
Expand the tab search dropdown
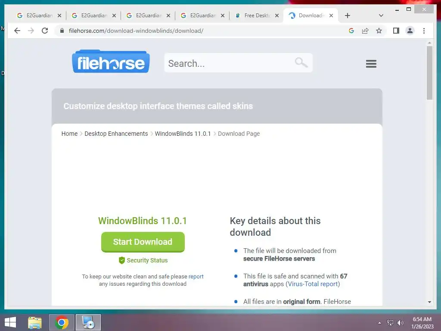[x=381, y=16]
